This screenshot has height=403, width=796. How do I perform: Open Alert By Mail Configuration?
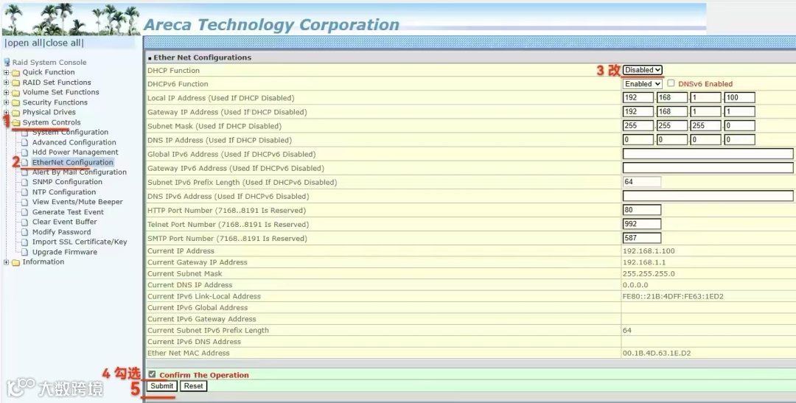click(79, 172)
